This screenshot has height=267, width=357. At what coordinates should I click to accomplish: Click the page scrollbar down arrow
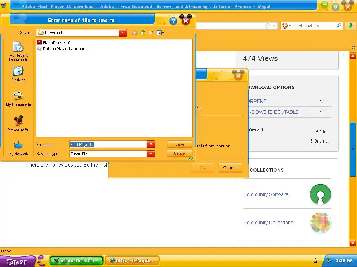coord(353,243)
